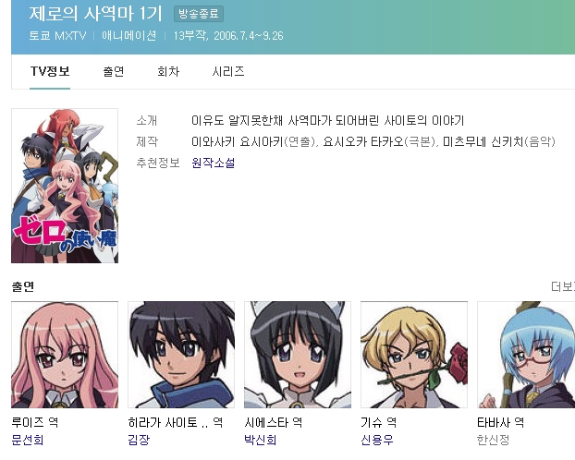Click the 한신정 name under 타바사

coord(494,440)
